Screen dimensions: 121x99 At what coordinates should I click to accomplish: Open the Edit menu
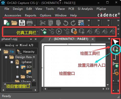29,9
